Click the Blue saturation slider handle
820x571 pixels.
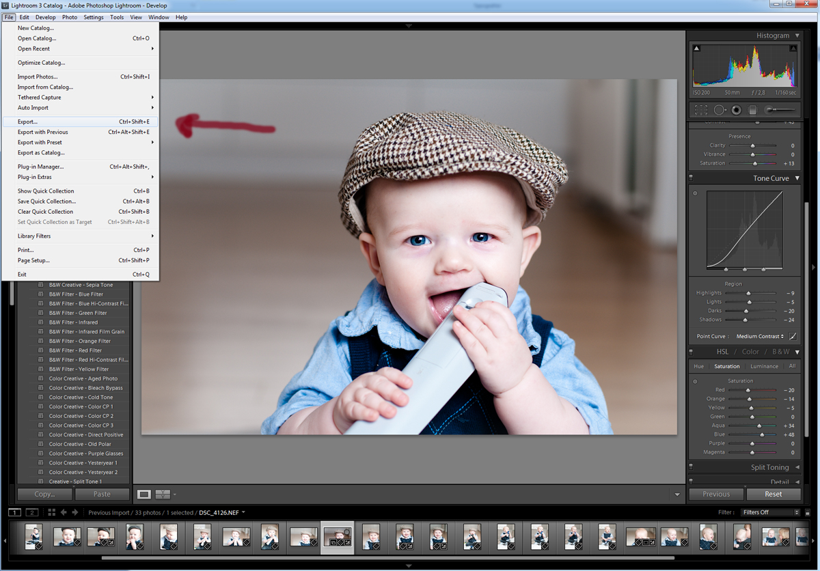(762, 434)
